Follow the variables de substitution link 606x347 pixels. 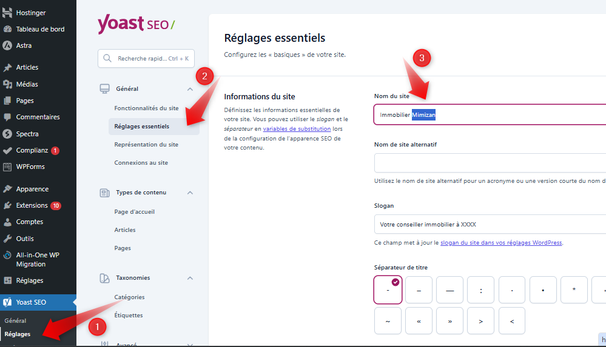coord(297,128)
